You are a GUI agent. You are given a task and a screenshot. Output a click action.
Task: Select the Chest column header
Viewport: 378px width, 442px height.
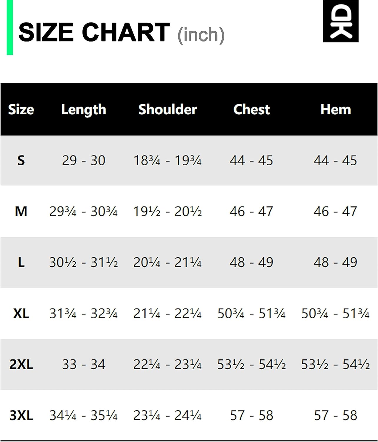[251, 110]
